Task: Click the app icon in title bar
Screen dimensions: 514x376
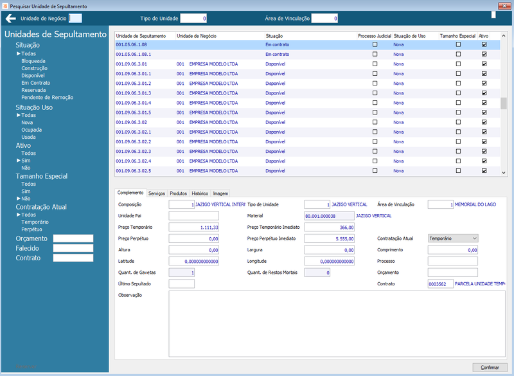Action: tap(5, 6)
